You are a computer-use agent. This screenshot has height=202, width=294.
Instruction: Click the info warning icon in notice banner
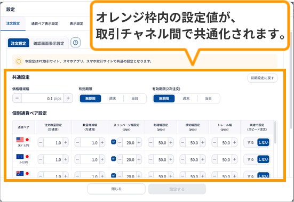point(19,61)
